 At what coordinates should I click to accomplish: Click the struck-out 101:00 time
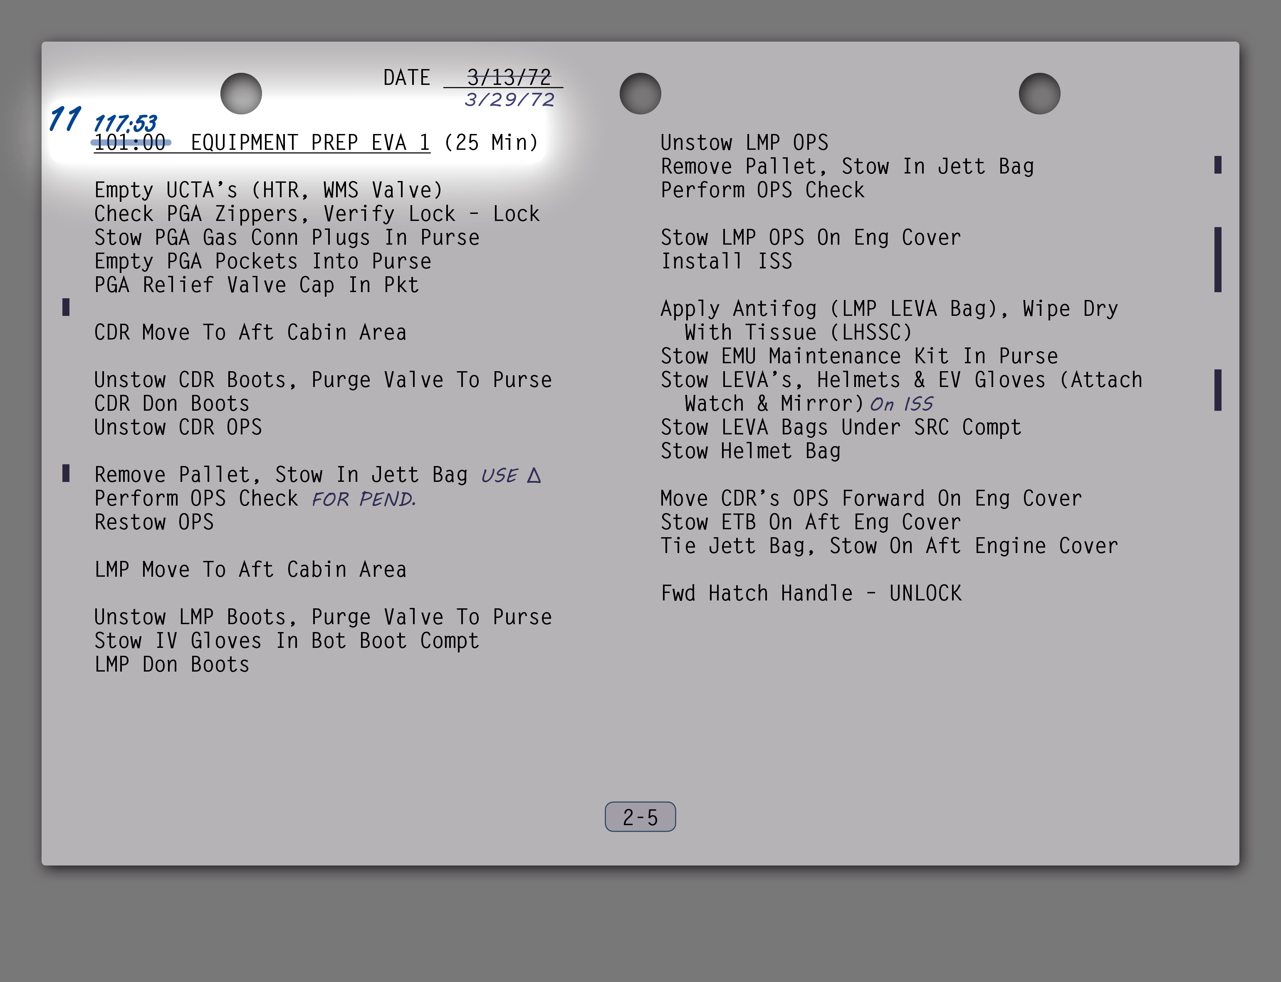[x=130, y=143]
